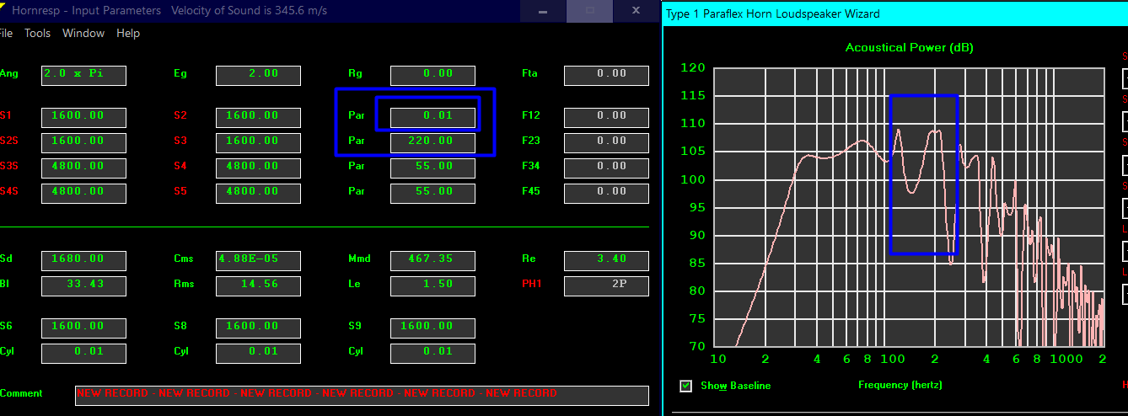Image resolution: width=1128 pixels, height=416 pixels.
Task: Select the S5 area field
Action: point(258,193)
